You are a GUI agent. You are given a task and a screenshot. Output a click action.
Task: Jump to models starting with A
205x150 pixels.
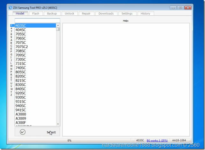pyautogui.click(x=11, y=40)
